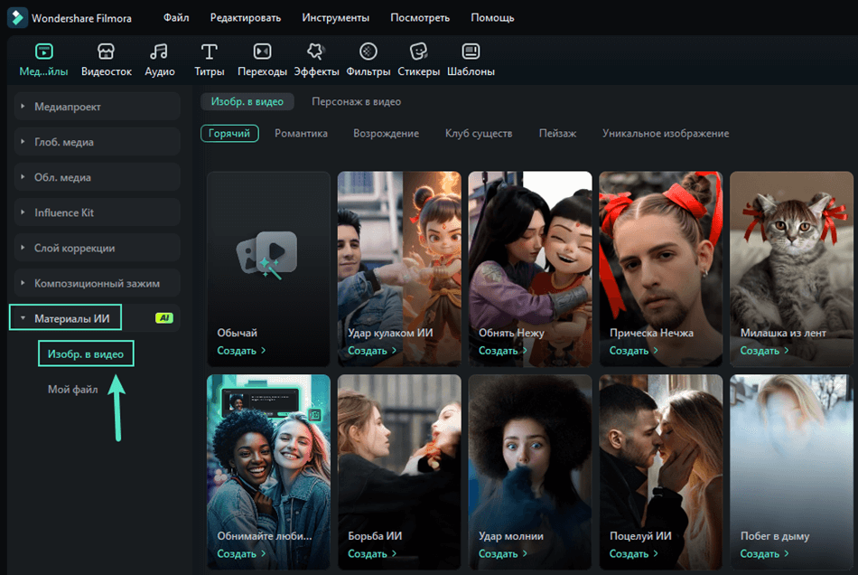Expand the Медиапроект section arrow

[x=23, y=107]
